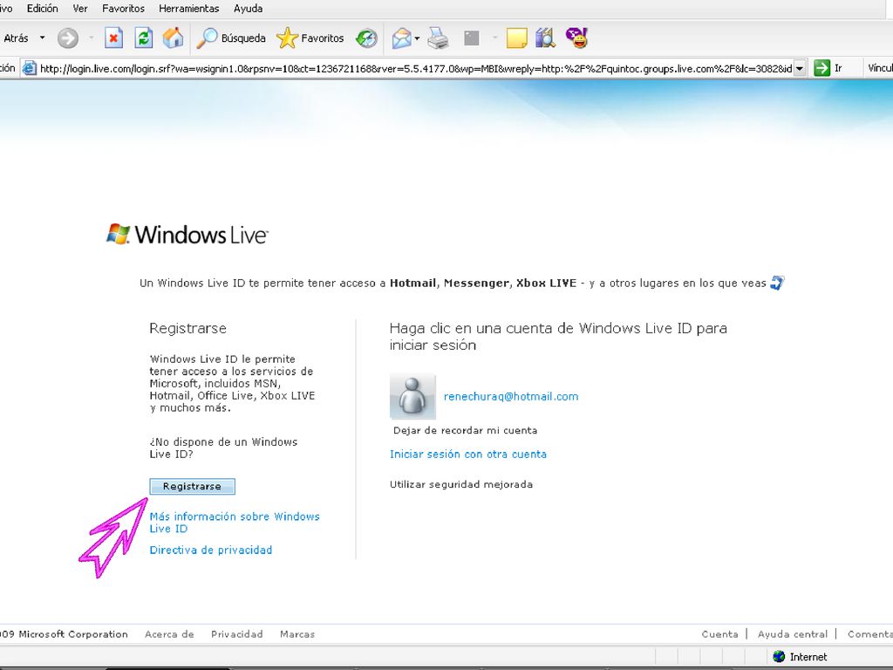Click 'Utilizar seguridad mejorada'

point(461,484)
